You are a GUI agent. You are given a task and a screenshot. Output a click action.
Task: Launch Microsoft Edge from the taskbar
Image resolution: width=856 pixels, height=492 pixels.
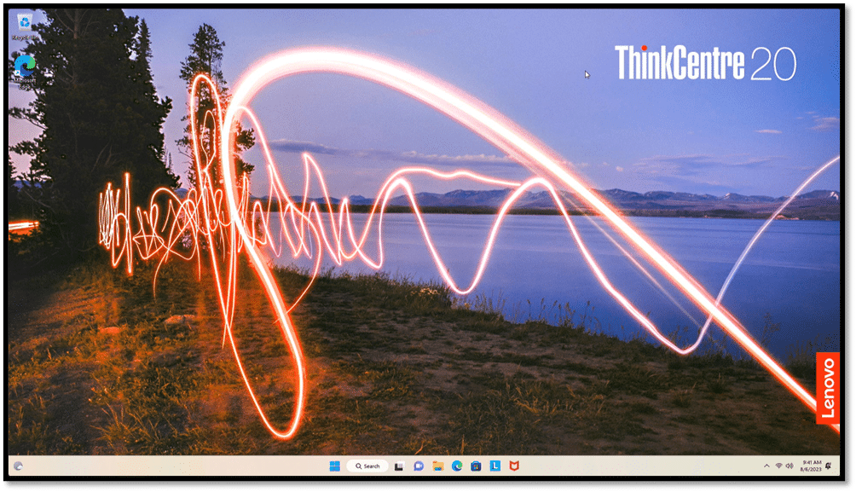tap(457, 466)
